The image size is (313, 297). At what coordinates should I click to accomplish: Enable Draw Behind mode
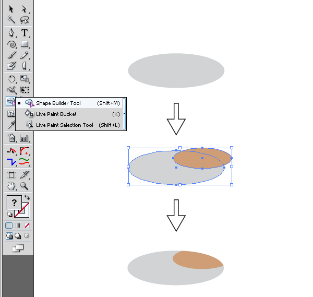18,236
